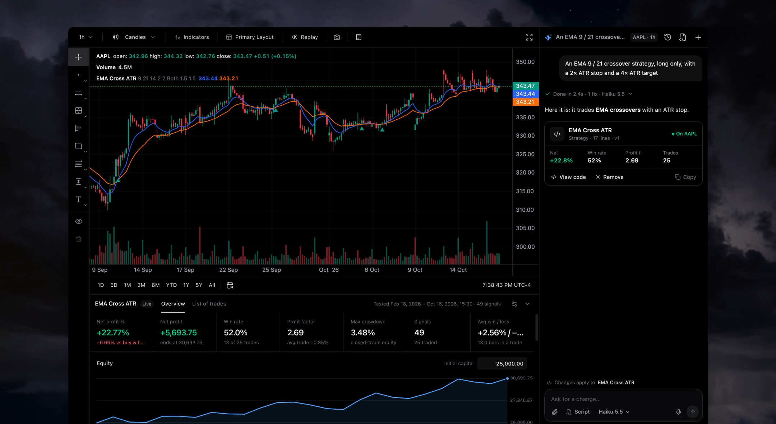Enter fullscreen chart mode
Image resolution: width=776 pixels, height=424 pixels.
pyautogui.click(x=529, y=37)
